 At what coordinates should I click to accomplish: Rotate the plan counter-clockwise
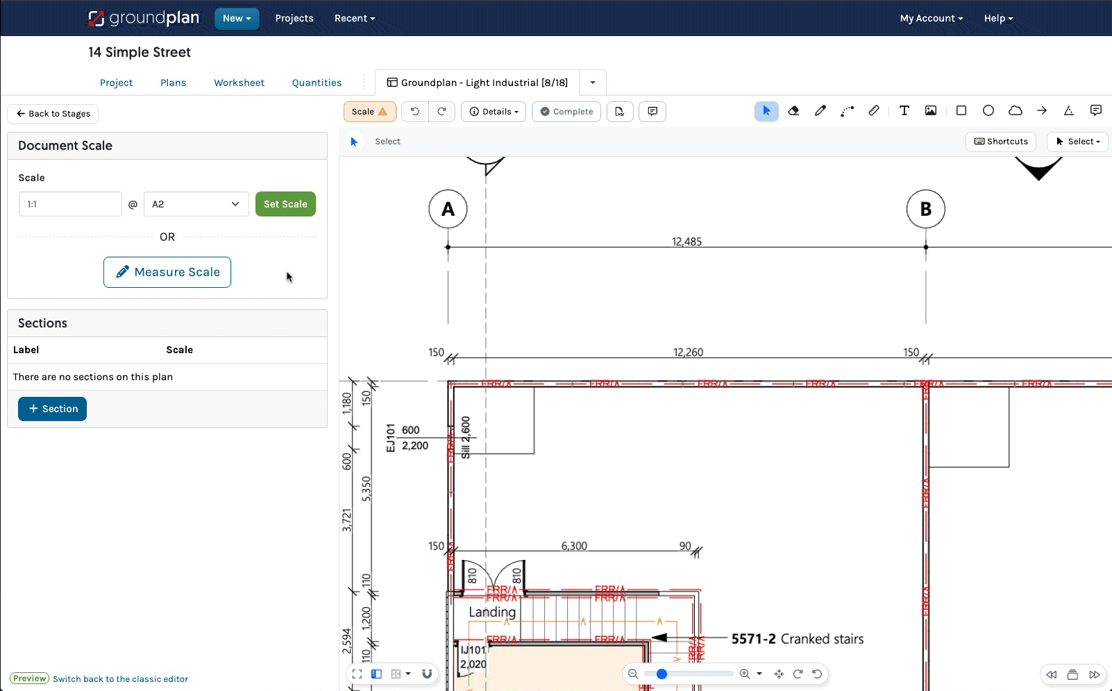[x=817, y=674]
